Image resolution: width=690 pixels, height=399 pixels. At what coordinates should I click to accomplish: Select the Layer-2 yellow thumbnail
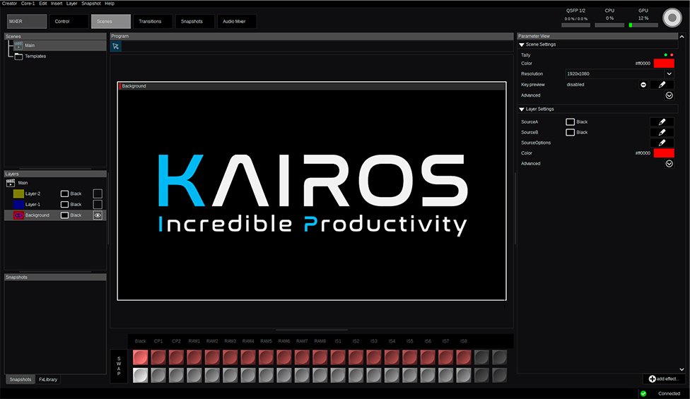(x=18, y=193)
